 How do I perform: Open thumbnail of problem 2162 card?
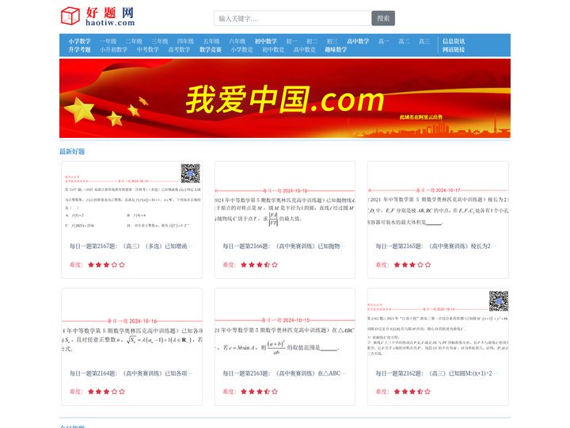point(438,326)
